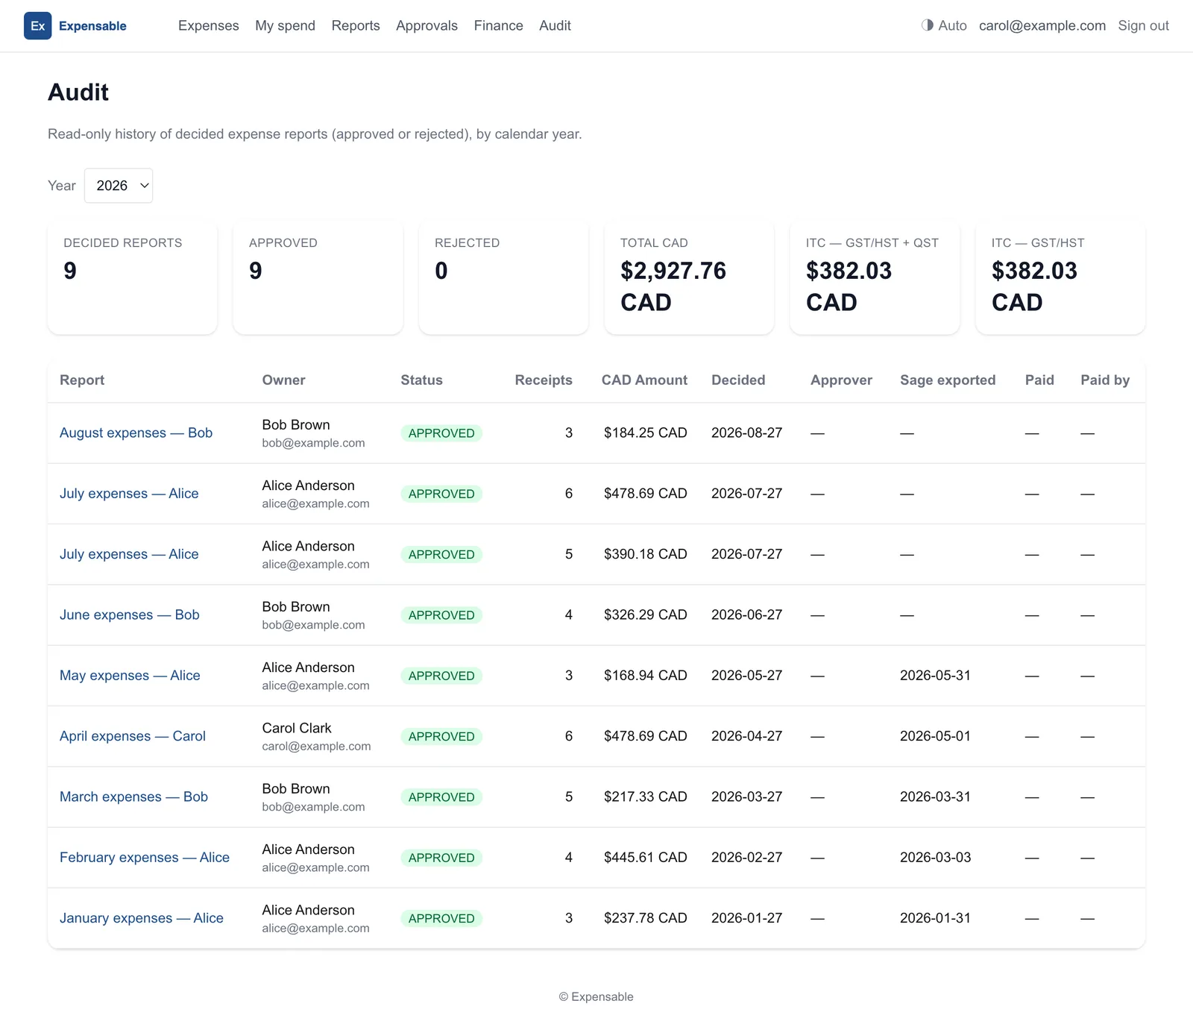
Task: Open May expenses — Alice report
Action: click(x=130, y=676)
